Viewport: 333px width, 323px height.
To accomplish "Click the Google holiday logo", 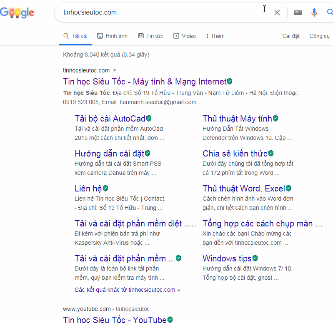I will pyautogui.click(x=17, y=12).
